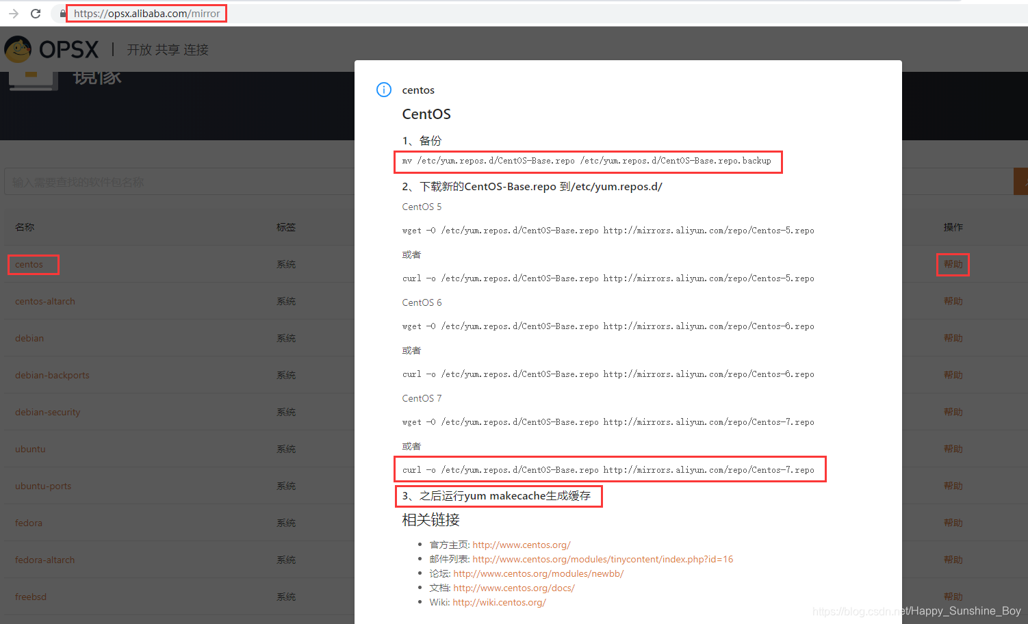Viewport: 1028px width, 624px height.
Task: Open the ubuntu mirror entry
Action: (30, 449)
